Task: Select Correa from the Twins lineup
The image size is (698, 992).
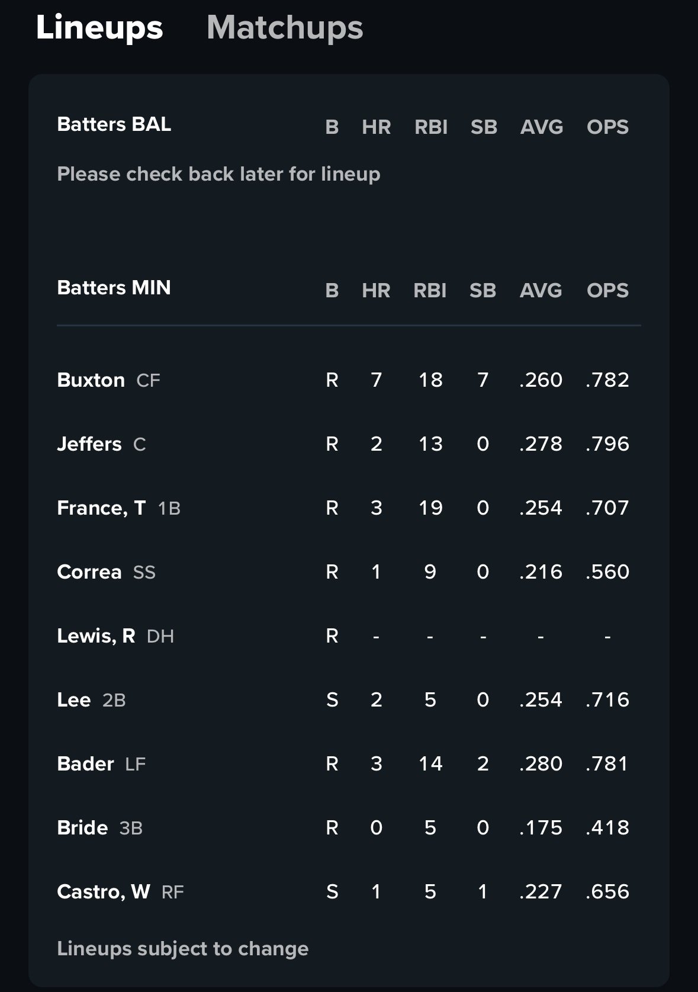Action: click(89, 572)
